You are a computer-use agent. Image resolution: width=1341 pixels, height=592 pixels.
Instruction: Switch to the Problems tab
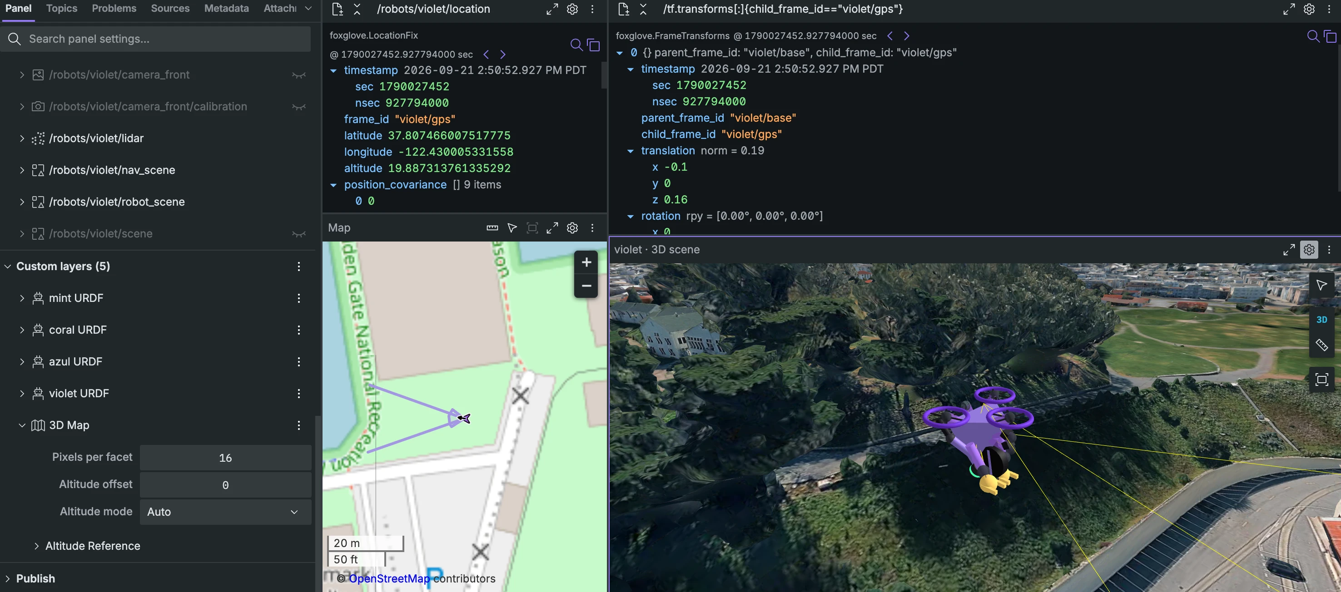[x=114, y=8]
